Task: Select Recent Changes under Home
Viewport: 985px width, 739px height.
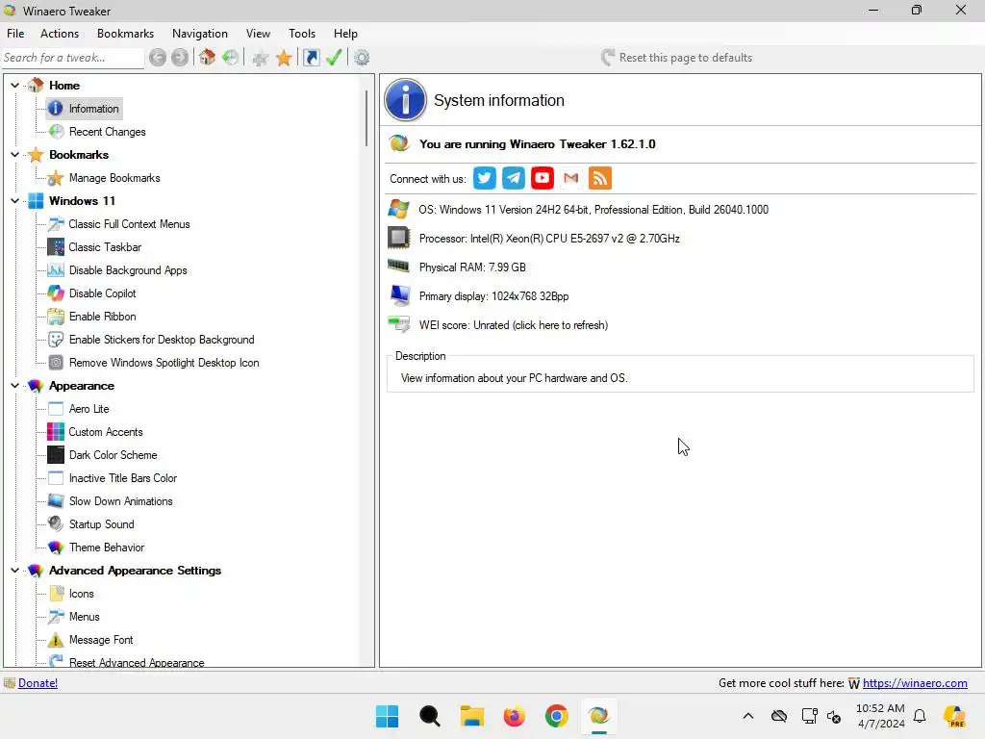Action: [x=107, y=132]
